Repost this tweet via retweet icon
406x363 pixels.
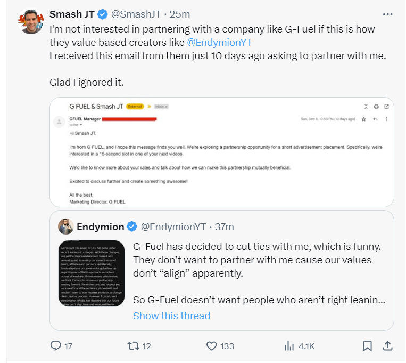click(133, 346)
